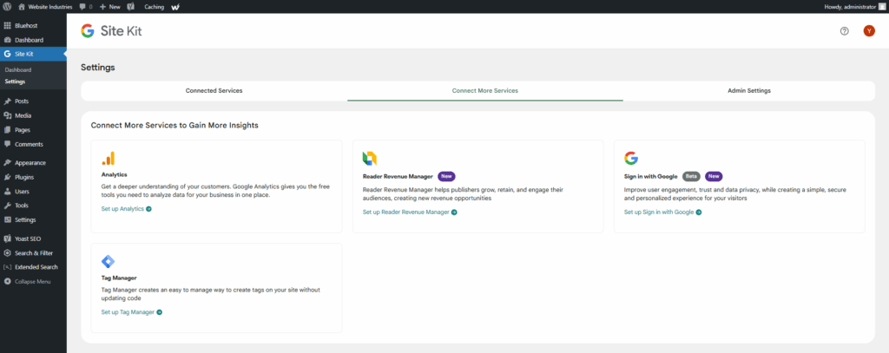Click Set up Tag Manager link

click(x=132, y=311)
